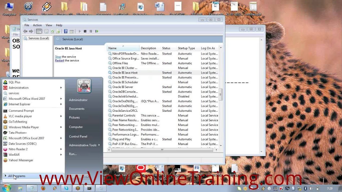Expand Administrative Tools submenu in Start menu
Screen dimensions: 342x192
pyautogui.click(x=84, y=145)
